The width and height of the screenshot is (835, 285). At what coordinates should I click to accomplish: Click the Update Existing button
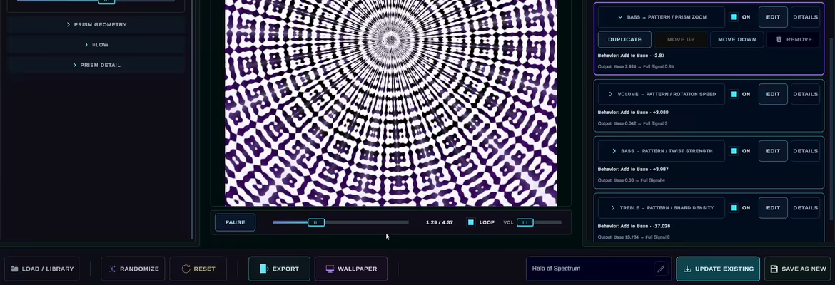pos(719,269)
